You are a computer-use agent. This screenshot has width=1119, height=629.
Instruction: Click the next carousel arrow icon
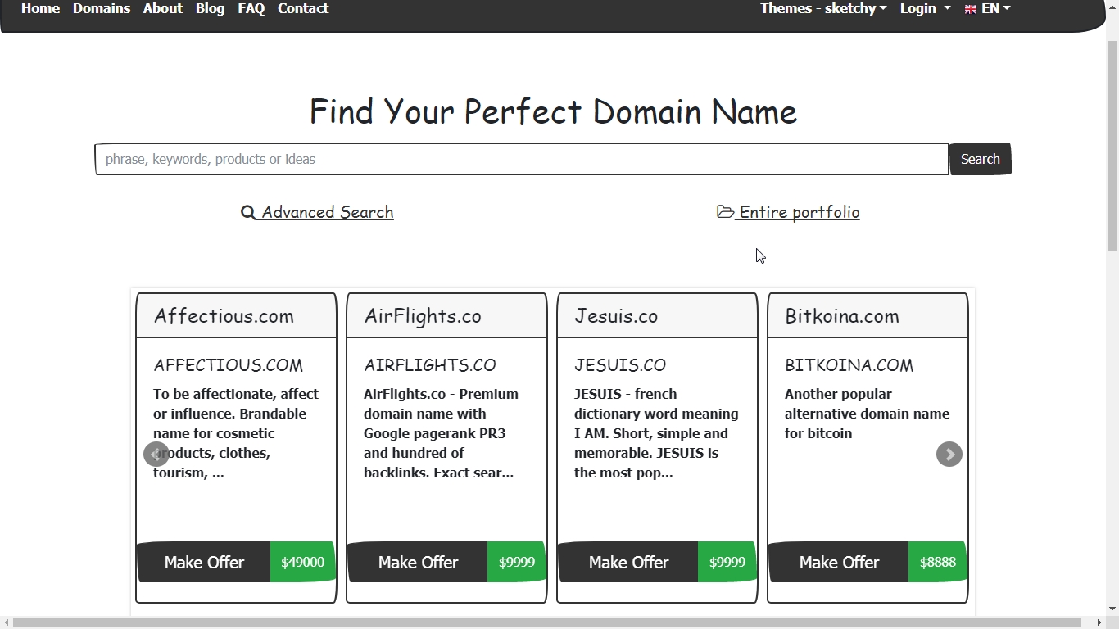point(949,454)
